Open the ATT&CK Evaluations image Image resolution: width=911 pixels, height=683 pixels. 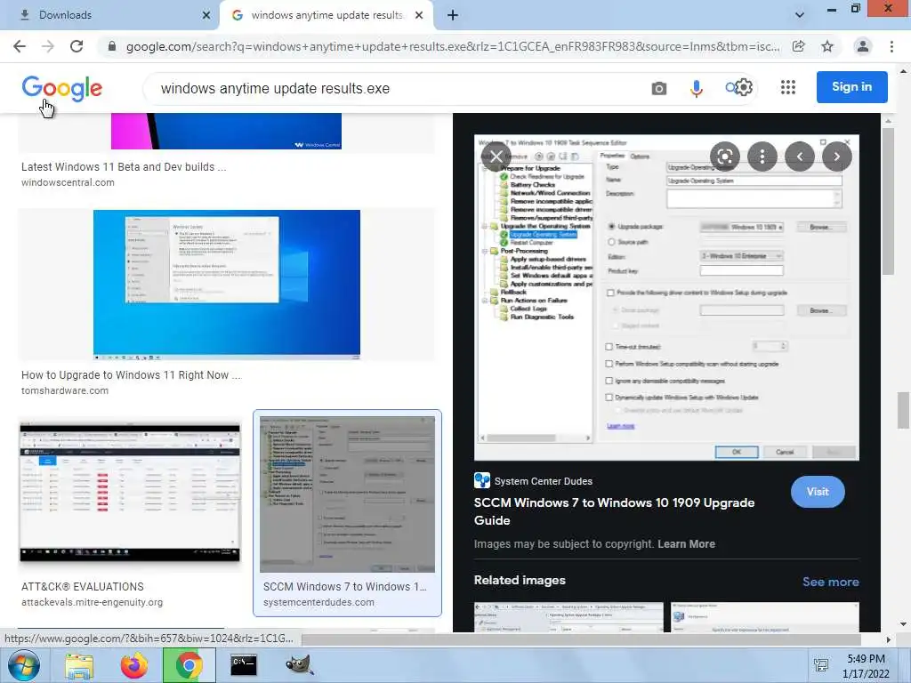130,493
